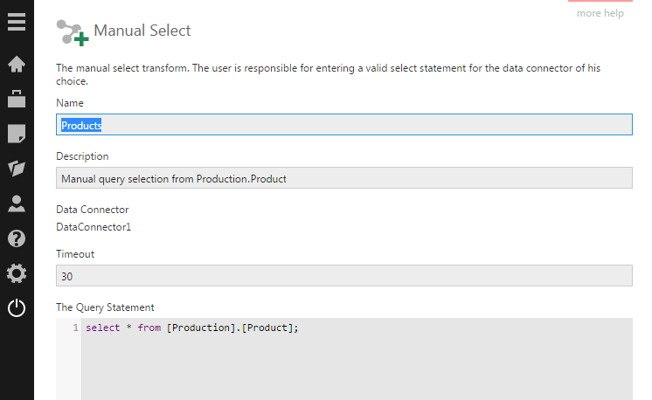
Task: Click the Name field containing Products
Action: 344,125
